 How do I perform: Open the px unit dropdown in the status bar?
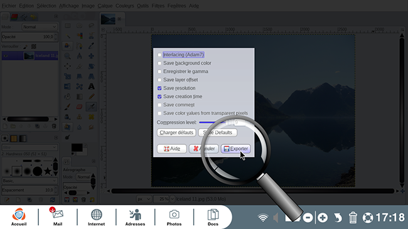(x=144, y=199)
